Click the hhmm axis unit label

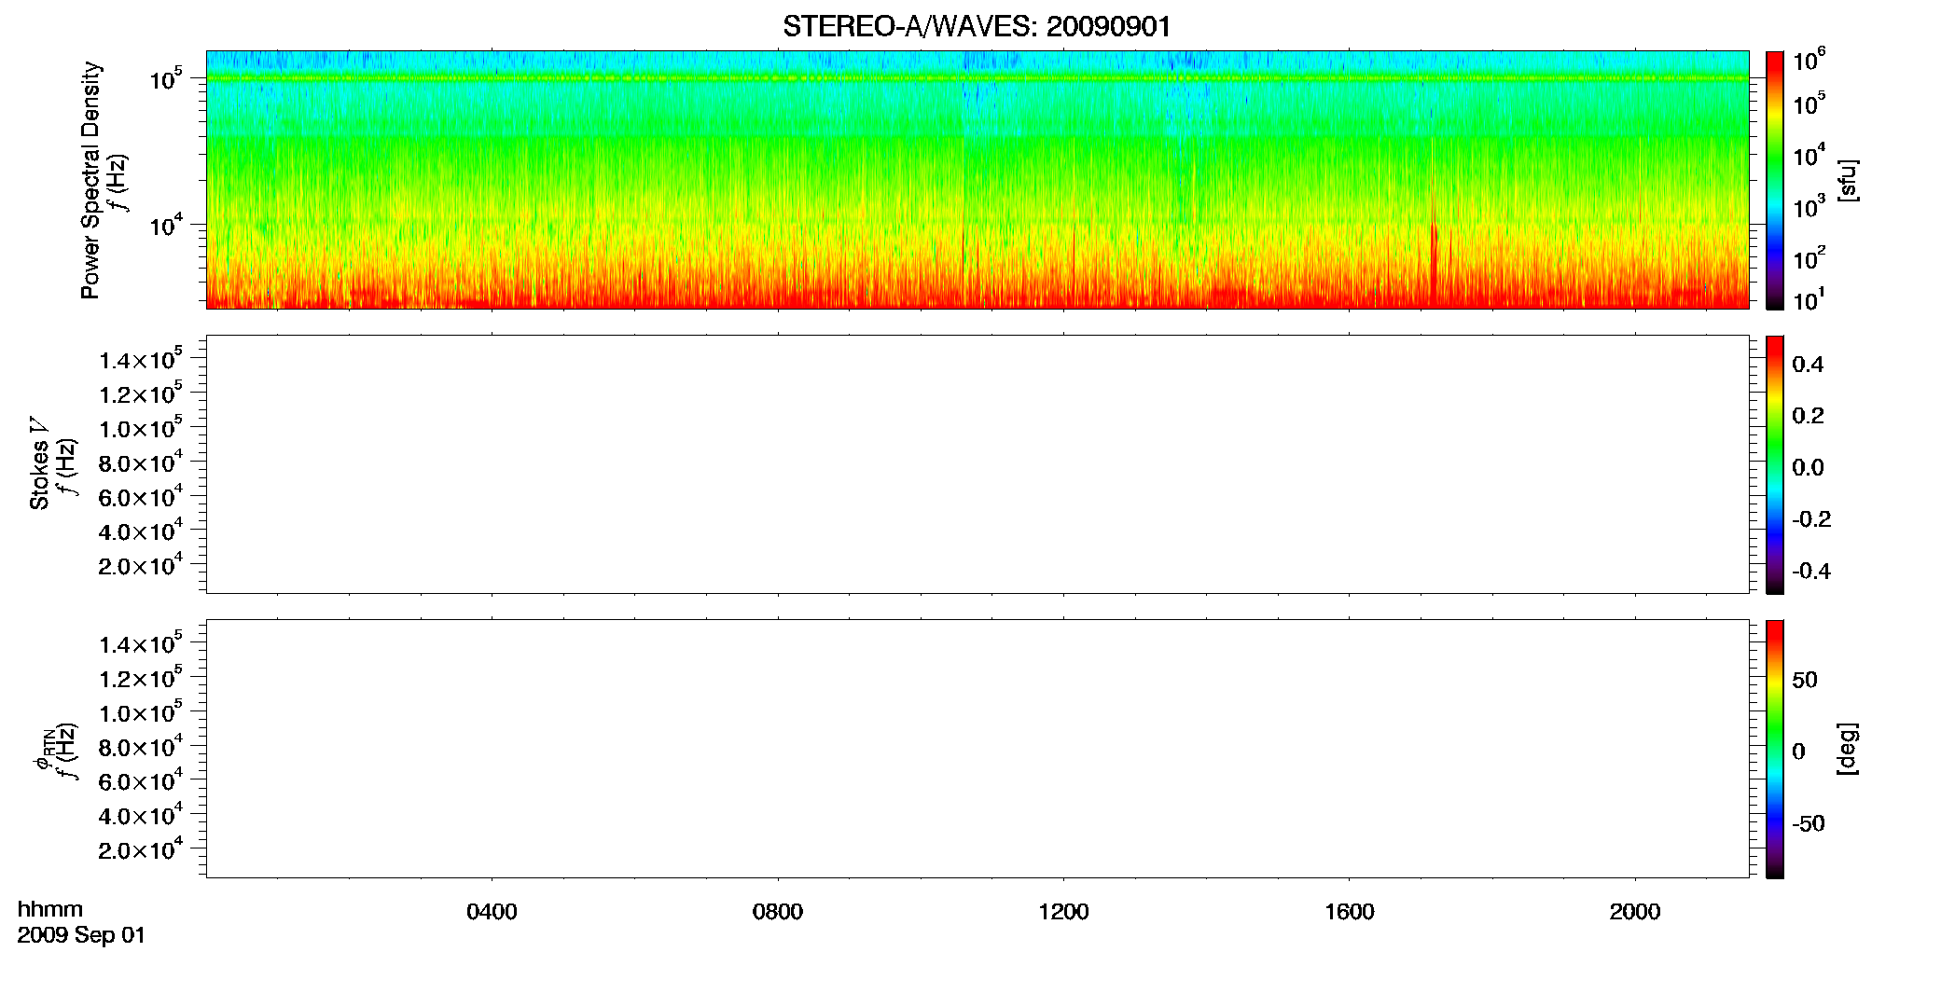pyautogui.click(x=50, y=910)
